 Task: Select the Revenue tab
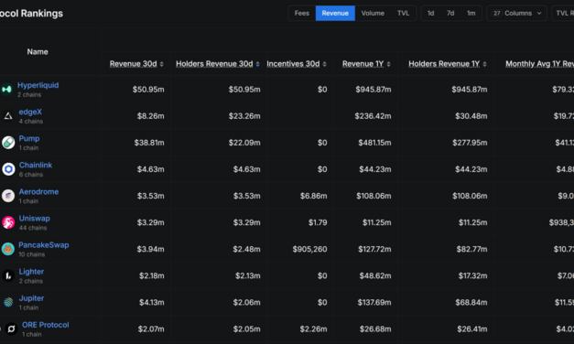point(335,13)
